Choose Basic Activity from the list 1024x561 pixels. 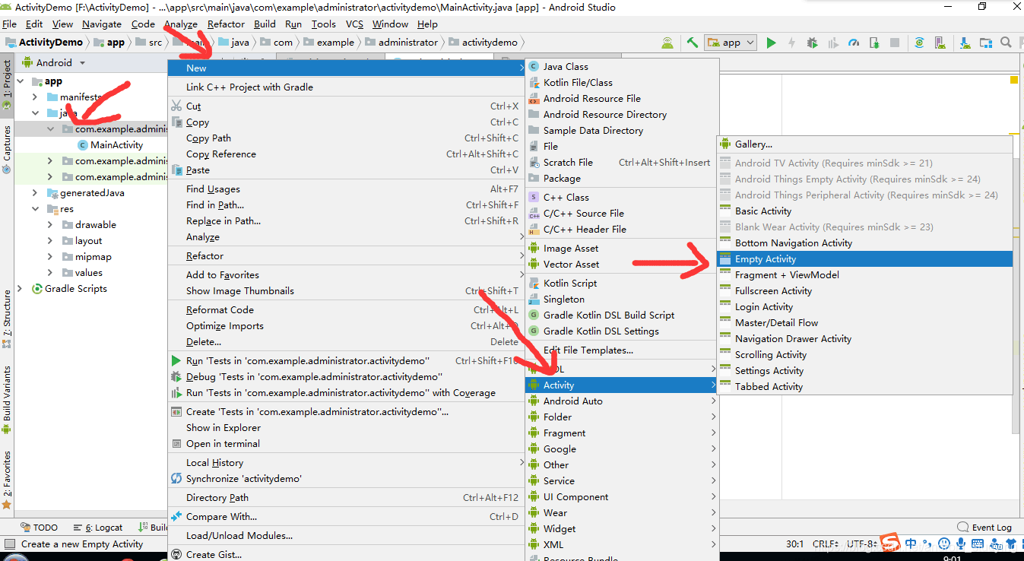864,211
